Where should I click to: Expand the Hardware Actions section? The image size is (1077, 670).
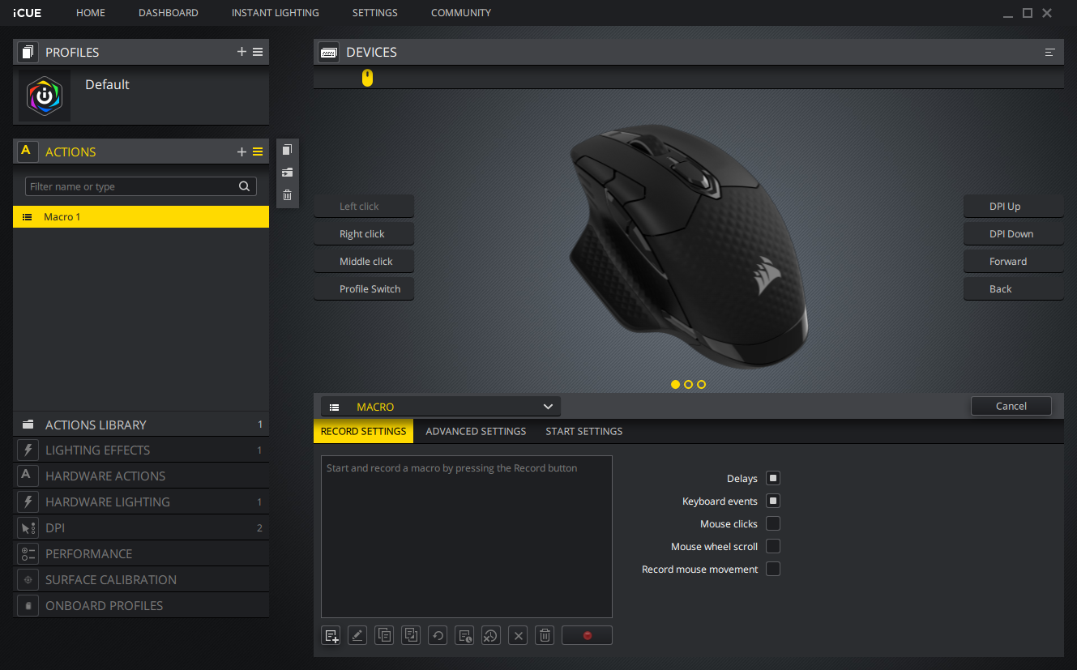pyautogui.click(x=141, y=476)
